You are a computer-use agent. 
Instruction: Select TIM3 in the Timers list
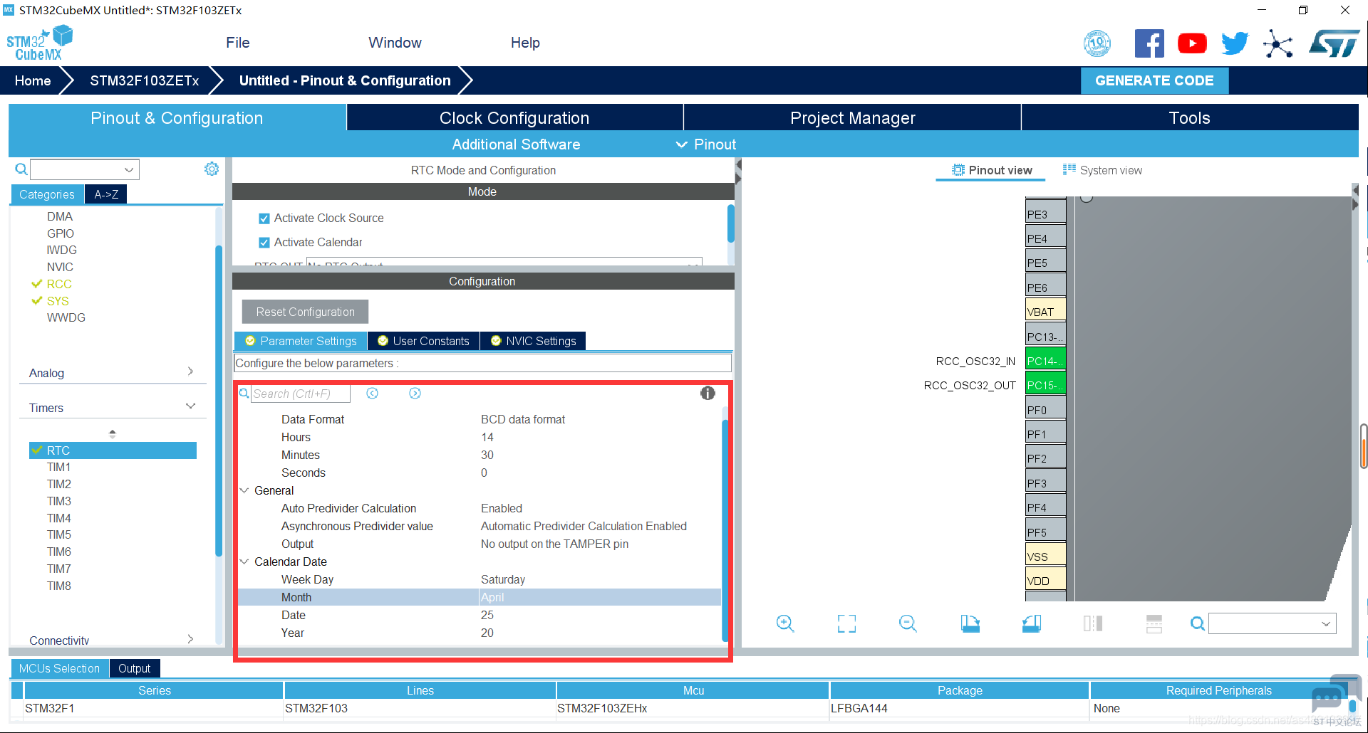coord(59,501)
